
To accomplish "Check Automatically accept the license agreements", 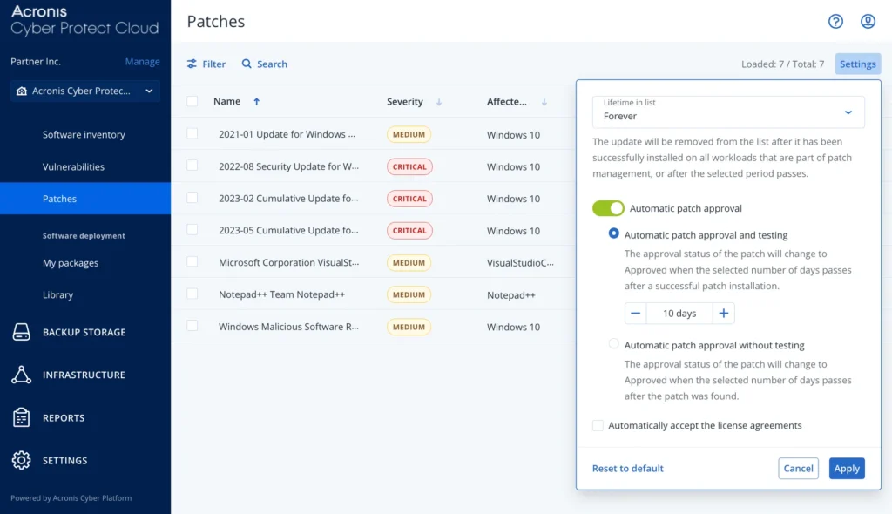I will [x=598, y=425].
